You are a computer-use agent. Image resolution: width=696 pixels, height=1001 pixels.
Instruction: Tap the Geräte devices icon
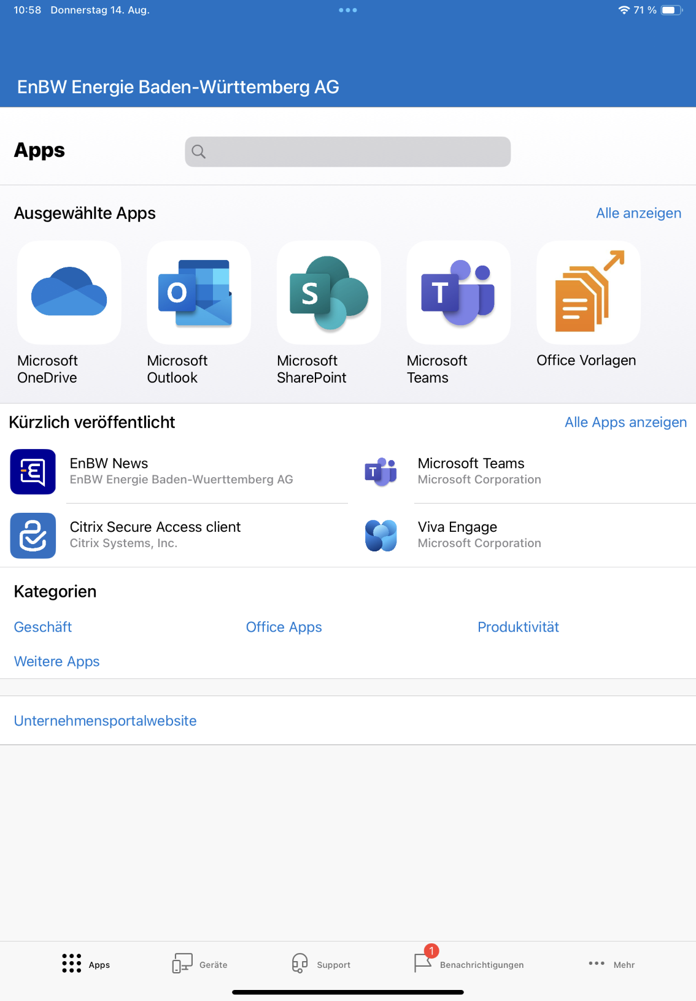182,963
